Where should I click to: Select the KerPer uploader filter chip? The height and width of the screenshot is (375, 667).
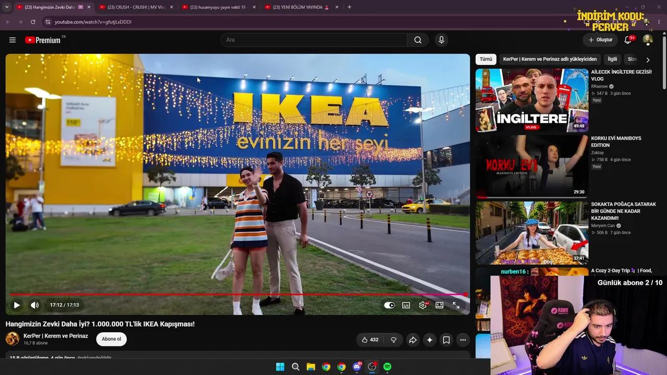550,59
